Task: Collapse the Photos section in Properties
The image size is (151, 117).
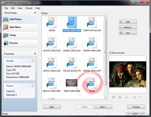Action: click(x=32, y=86)
